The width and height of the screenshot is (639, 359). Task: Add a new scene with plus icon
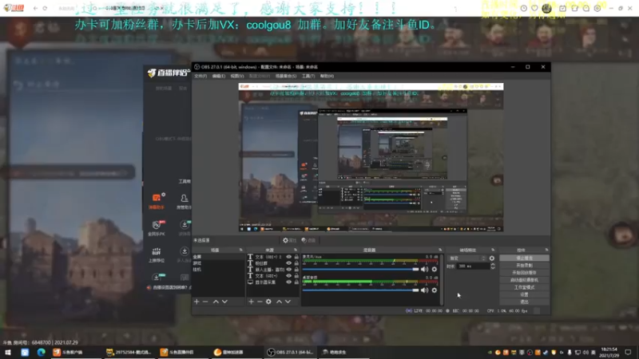196,302
